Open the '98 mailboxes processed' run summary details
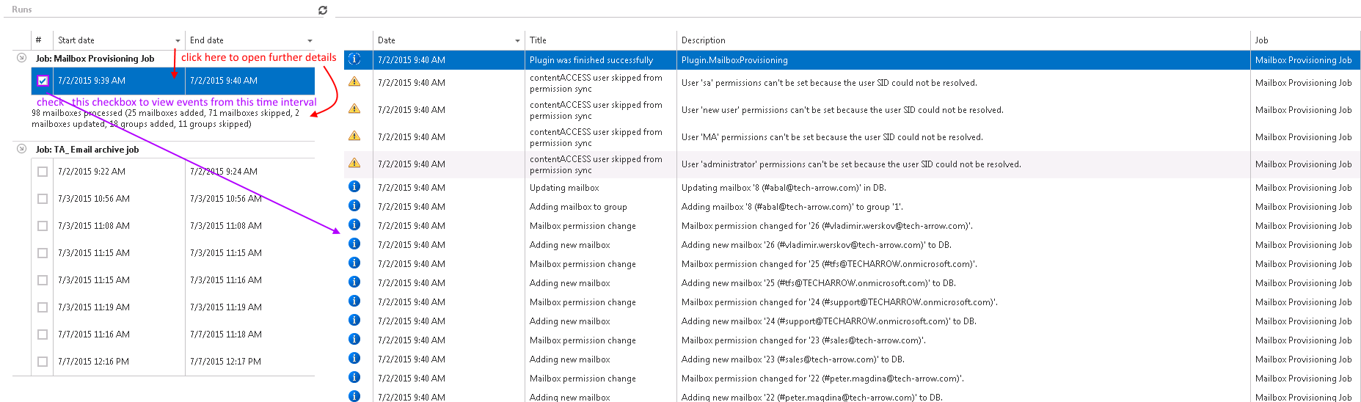This screenshot has width=1361, height=402. click(x=165, y=119)
